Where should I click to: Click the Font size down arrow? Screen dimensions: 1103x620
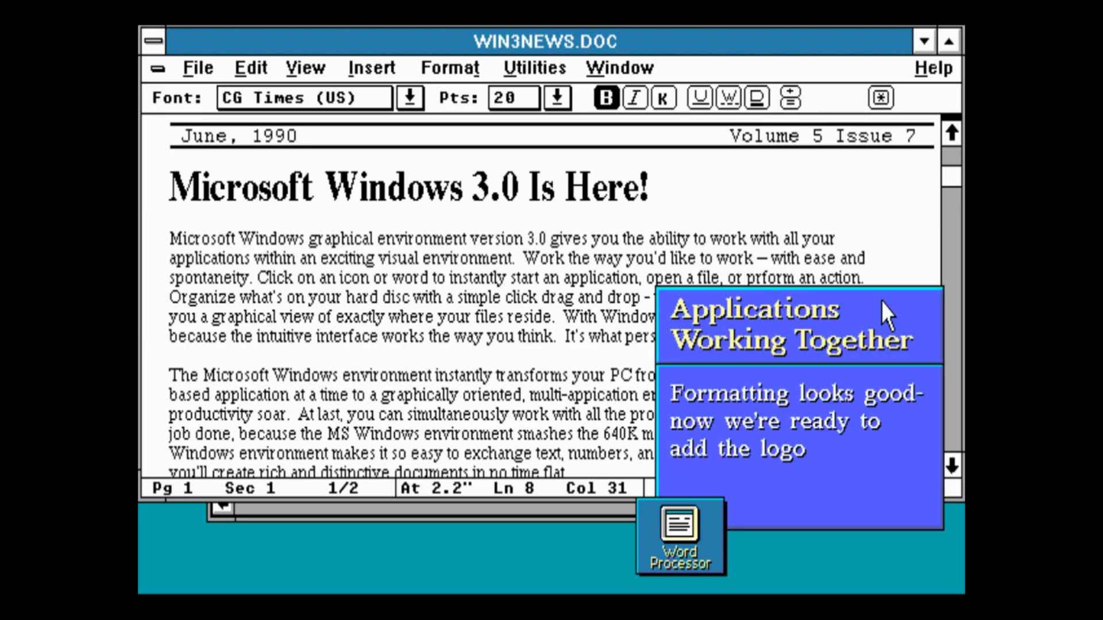coord(557,98)
